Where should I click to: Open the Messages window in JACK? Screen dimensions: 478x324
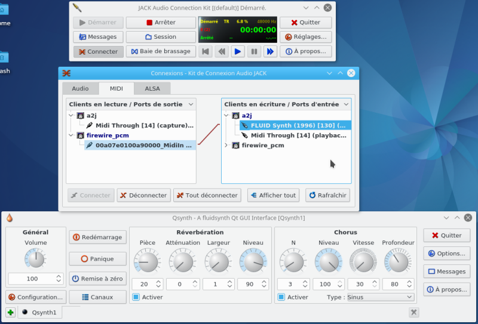coord(98,37)
